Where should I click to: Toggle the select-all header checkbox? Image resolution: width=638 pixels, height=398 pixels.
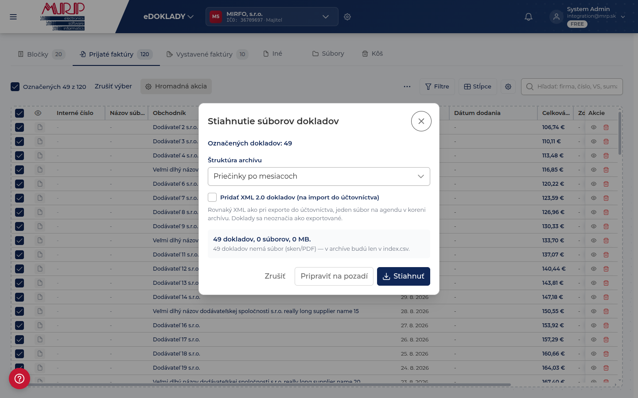point(19,113)
